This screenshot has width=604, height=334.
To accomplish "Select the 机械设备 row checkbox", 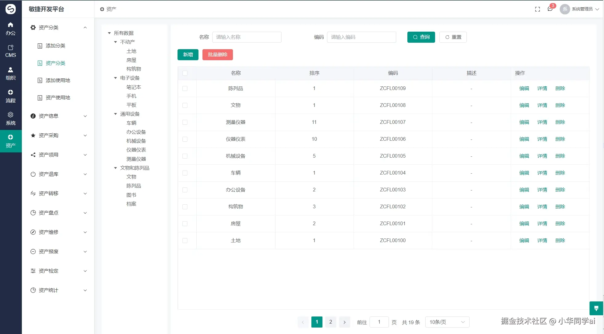I will [185, 156].
